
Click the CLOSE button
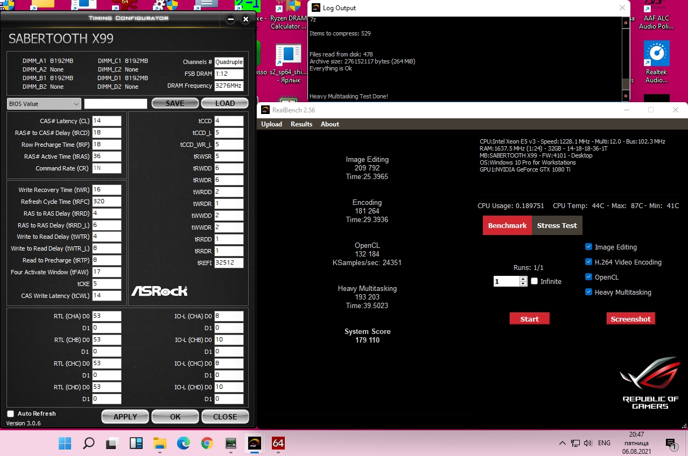225,417
